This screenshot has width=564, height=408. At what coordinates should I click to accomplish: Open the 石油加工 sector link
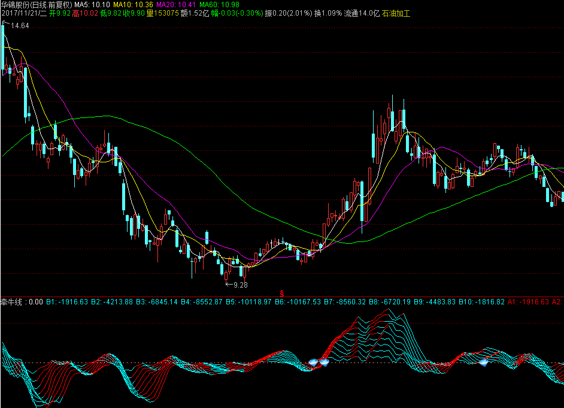(396, 14)
